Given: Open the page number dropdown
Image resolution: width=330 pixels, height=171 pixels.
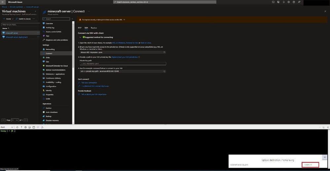Looking at the screenshot, I should pyautogui.click(x=15, y=120).
